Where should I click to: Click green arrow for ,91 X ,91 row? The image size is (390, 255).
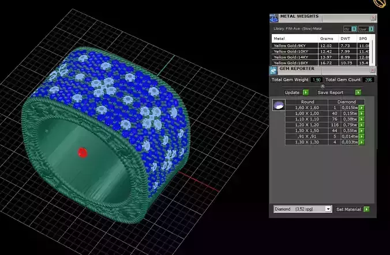(x=362, y=136)
